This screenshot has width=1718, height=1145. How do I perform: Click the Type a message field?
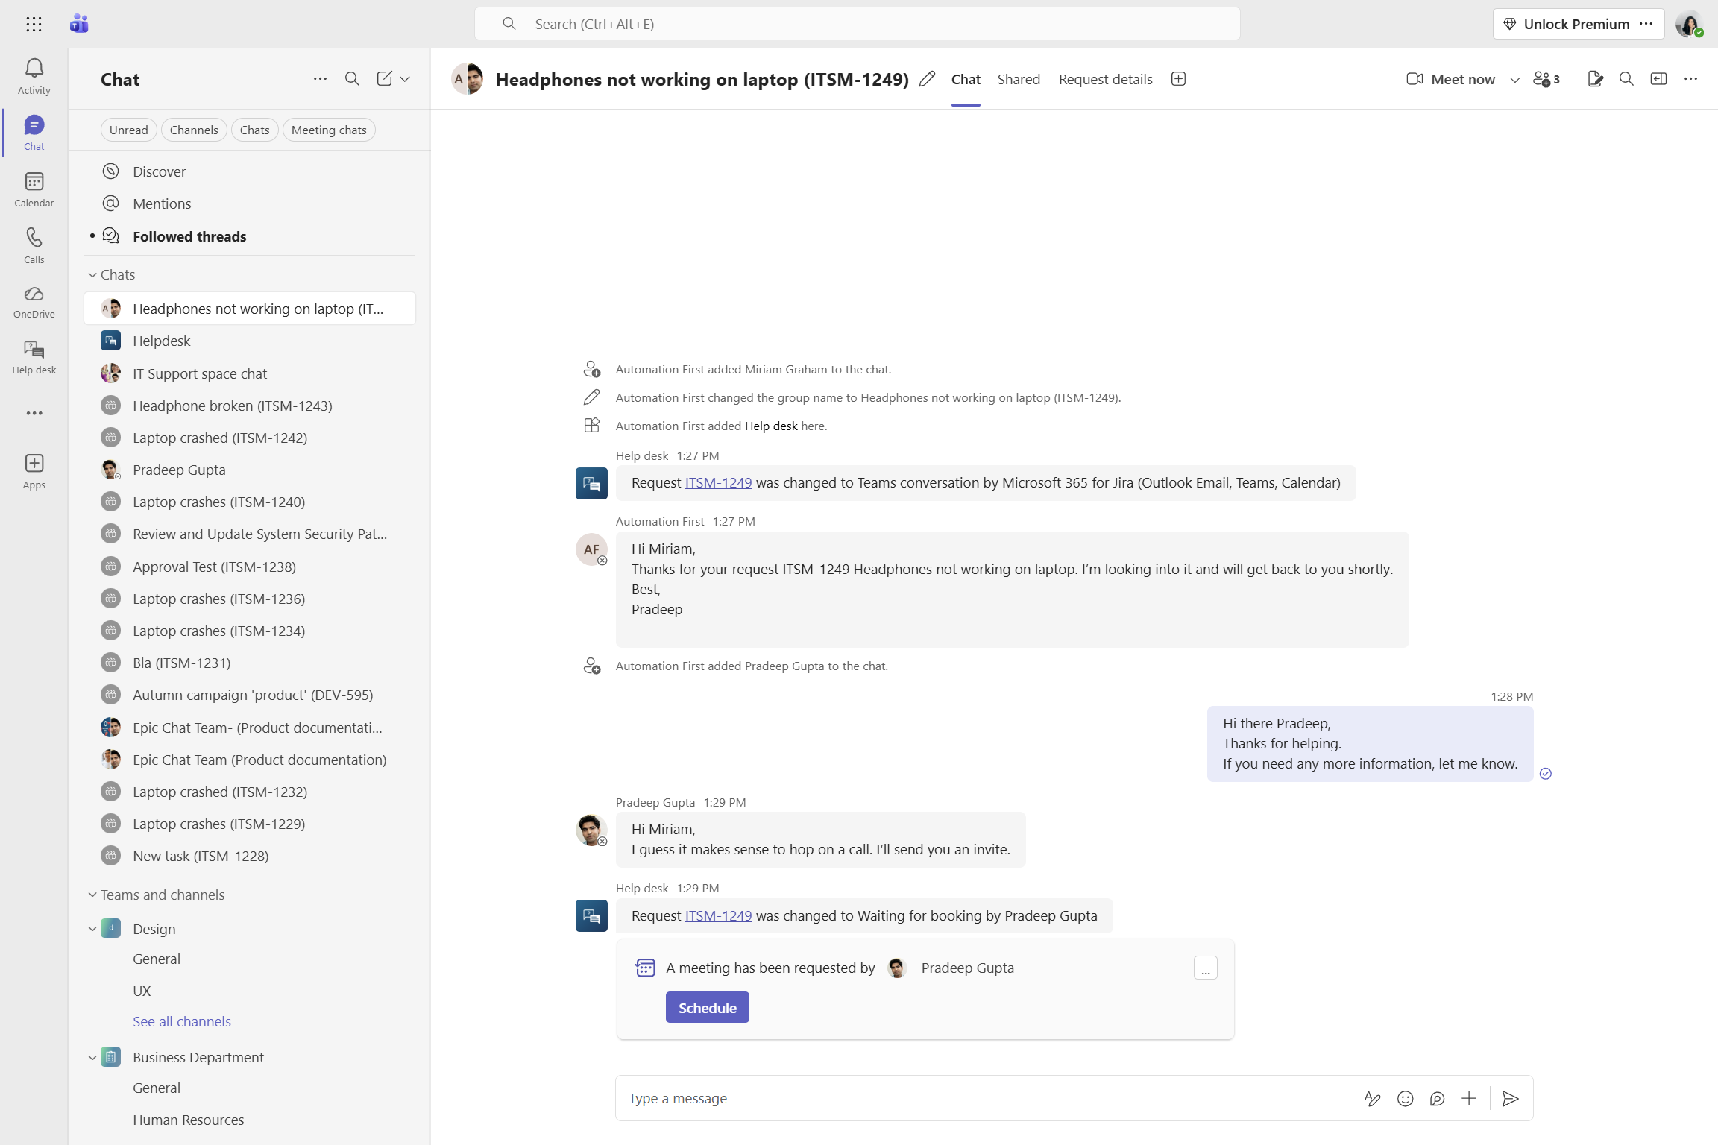969,1098
